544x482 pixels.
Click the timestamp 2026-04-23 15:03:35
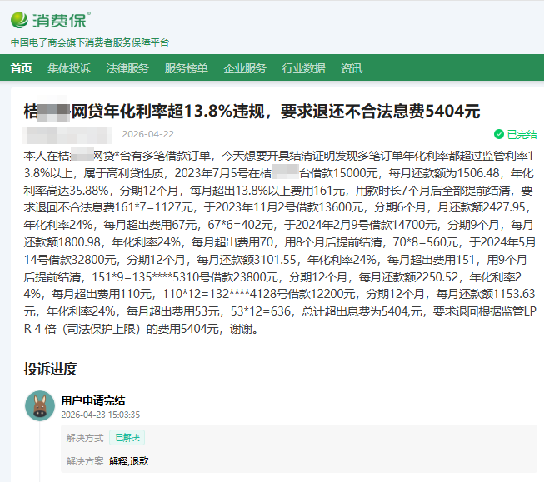coord(100,414)
